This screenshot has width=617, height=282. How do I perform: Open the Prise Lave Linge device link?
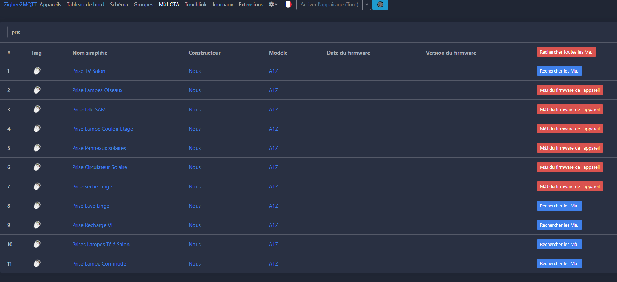pyautogui.click(x=91, y=206)
